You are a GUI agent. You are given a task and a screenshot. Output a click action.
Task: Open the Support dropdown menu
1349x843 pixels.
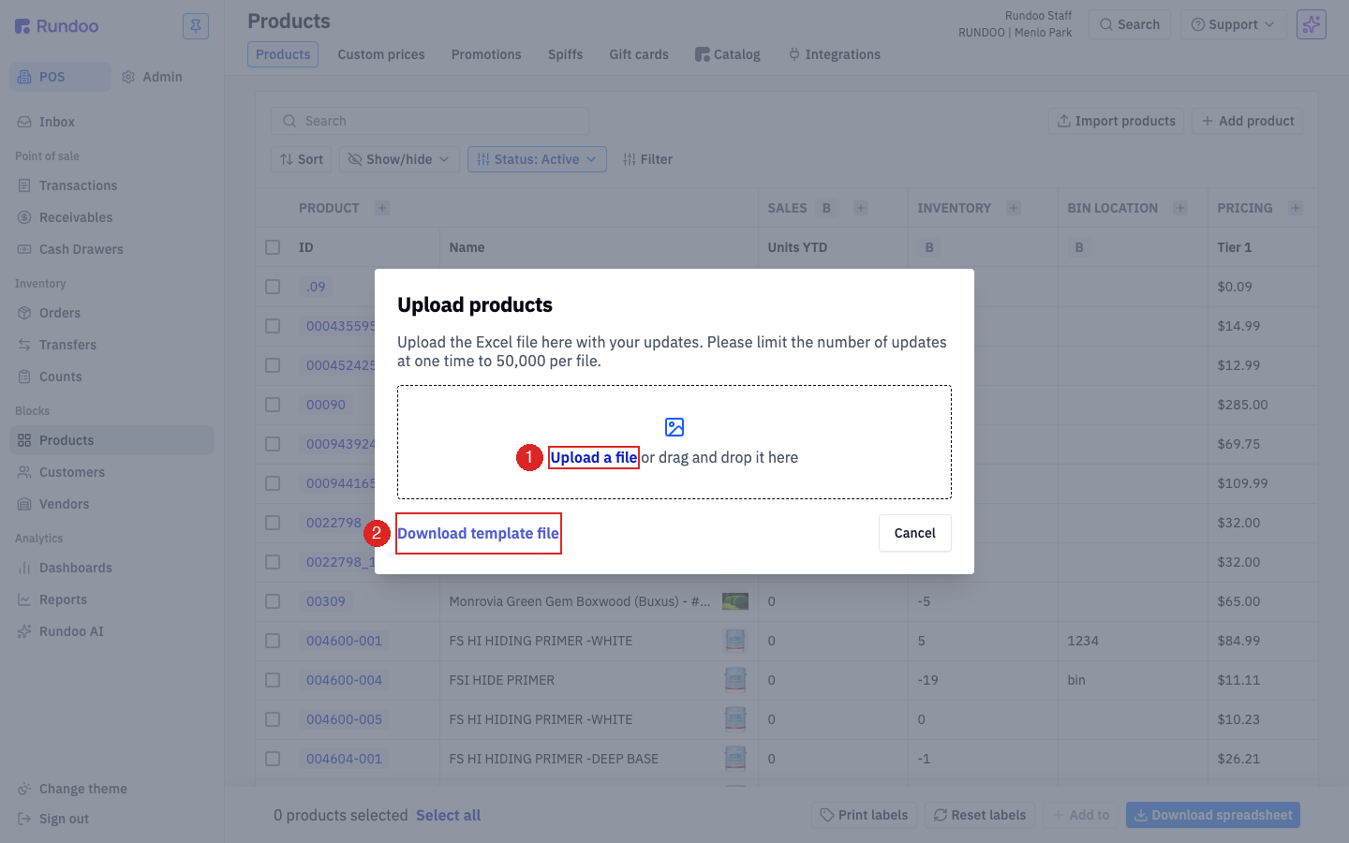tap(1233, 24)
